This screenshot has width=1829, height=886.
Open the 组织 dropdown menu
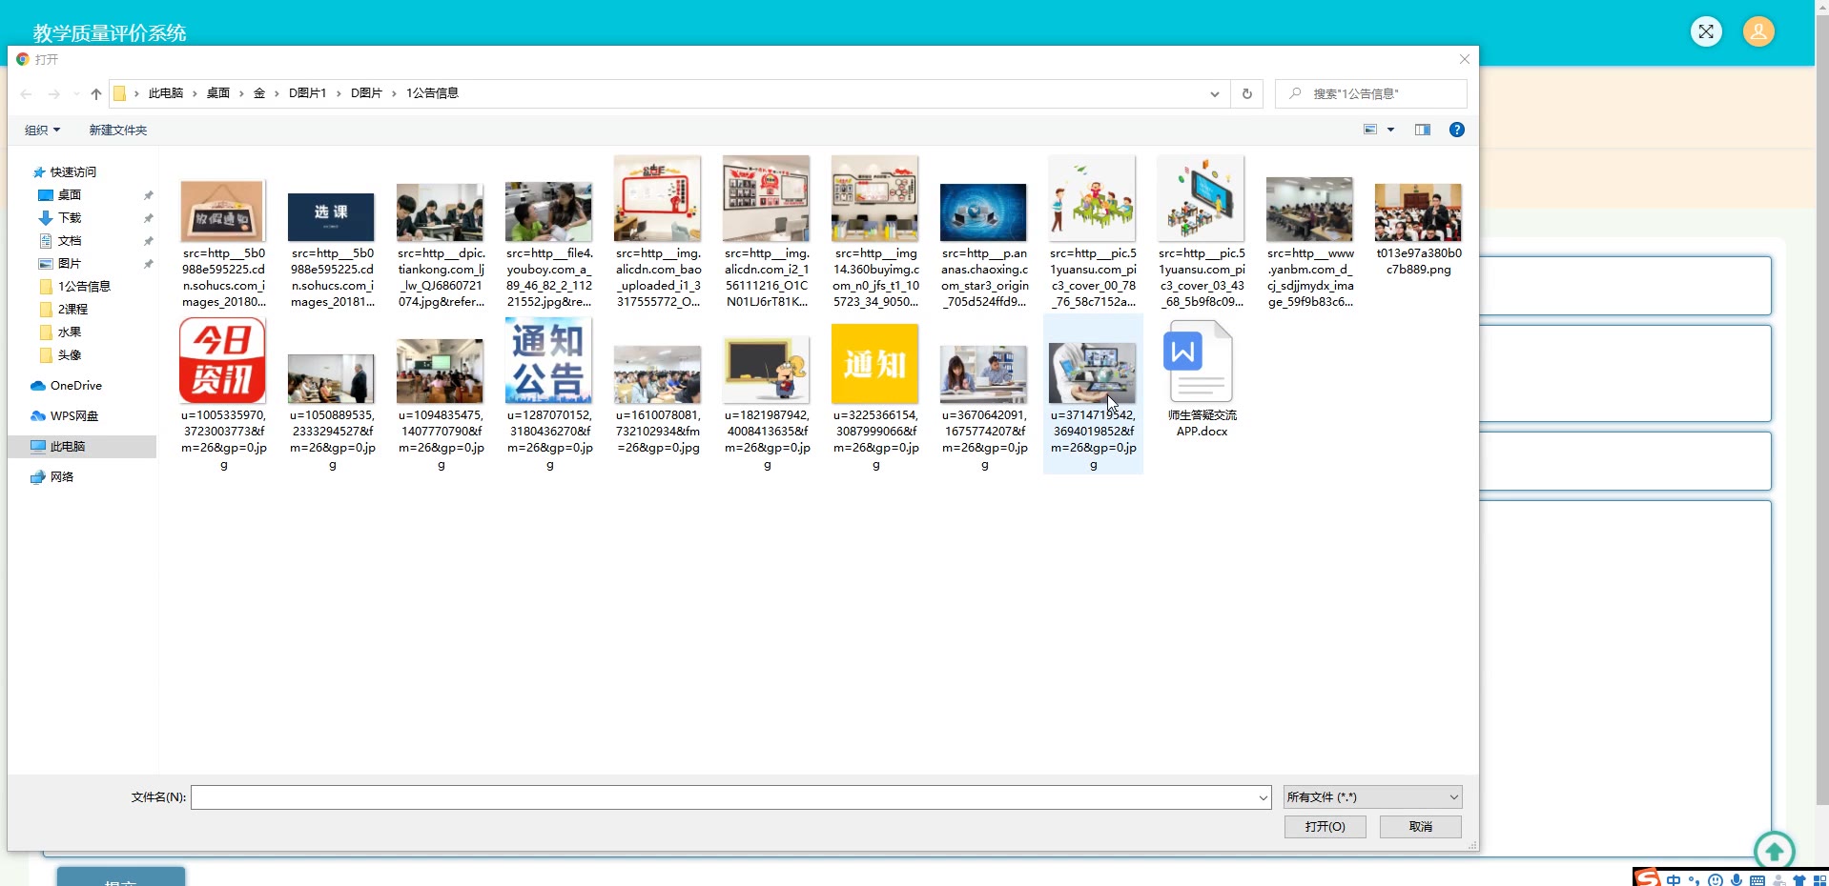pyautogui.click(x=42, y=130)
